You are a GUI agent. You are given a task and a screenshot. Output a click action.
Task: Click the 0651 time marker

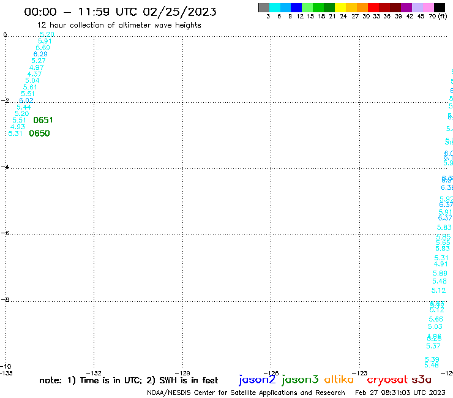pyautogui.click(x=43, y=120)
